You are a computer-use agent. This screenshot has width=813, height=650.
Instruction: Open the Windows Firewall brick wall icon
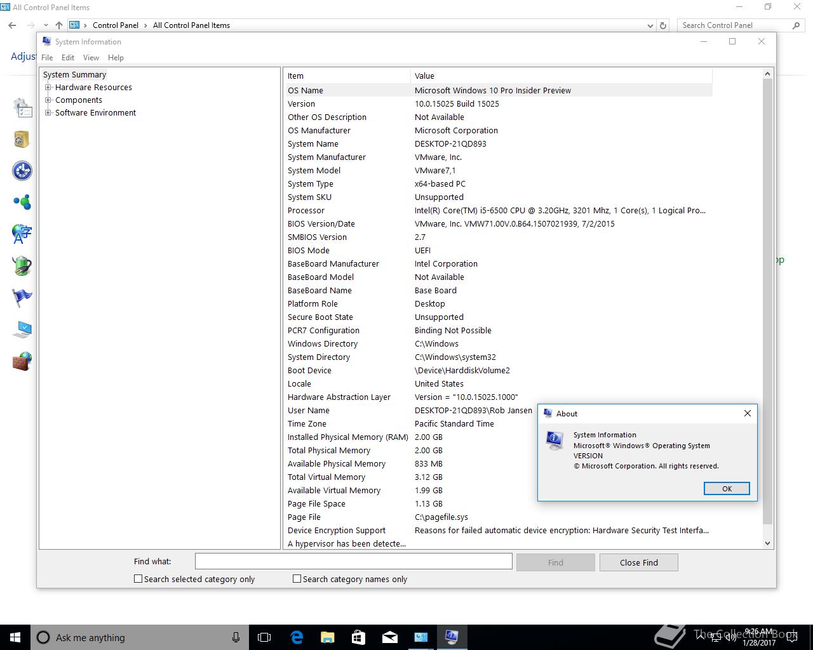22,361
